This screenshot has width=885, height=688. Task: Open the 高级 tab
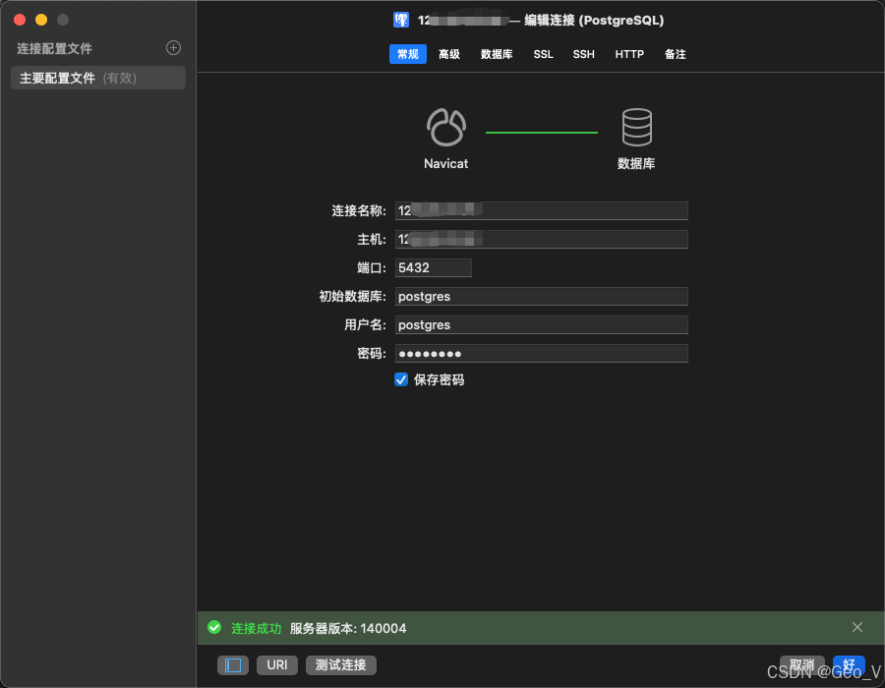click(449, 54)
